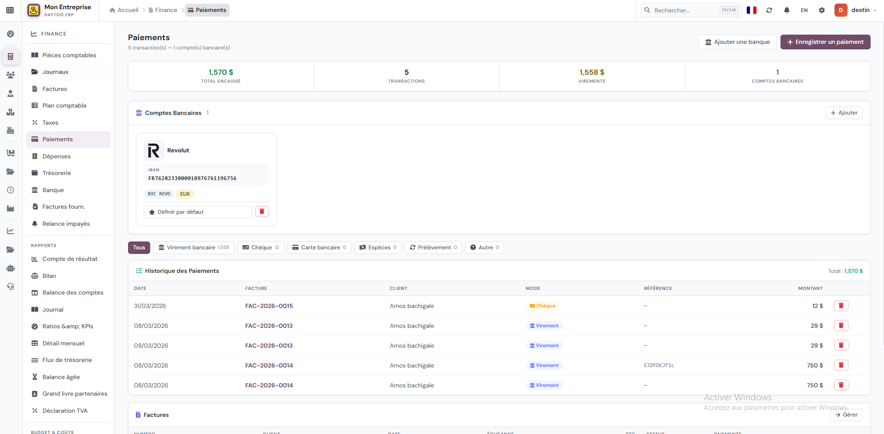Filter payments by Virement bancaire

[194, 247]
